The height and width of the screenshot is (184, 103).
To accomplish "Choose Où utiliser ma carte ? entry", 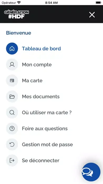I will click(47, 112).
